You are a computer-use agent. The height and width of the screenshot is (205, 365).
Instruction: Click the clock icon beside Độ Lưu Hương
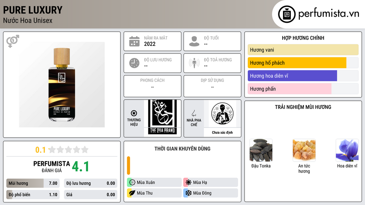[134, 63]
